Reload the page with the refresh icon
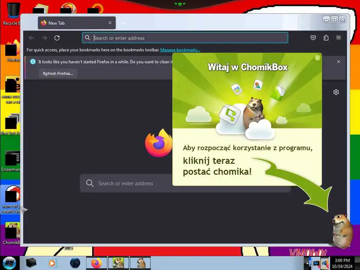Viewport: 360px width, 270px height. pos(57,38)
